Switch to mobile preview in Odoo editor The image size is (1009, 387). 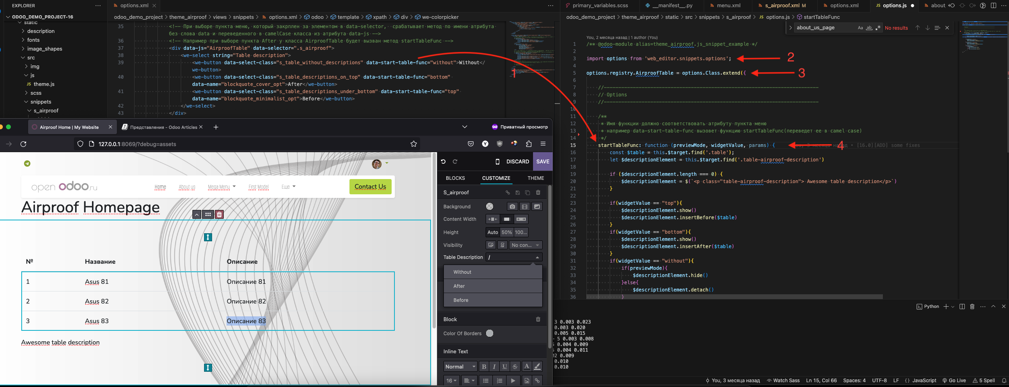tap(498, 161)
